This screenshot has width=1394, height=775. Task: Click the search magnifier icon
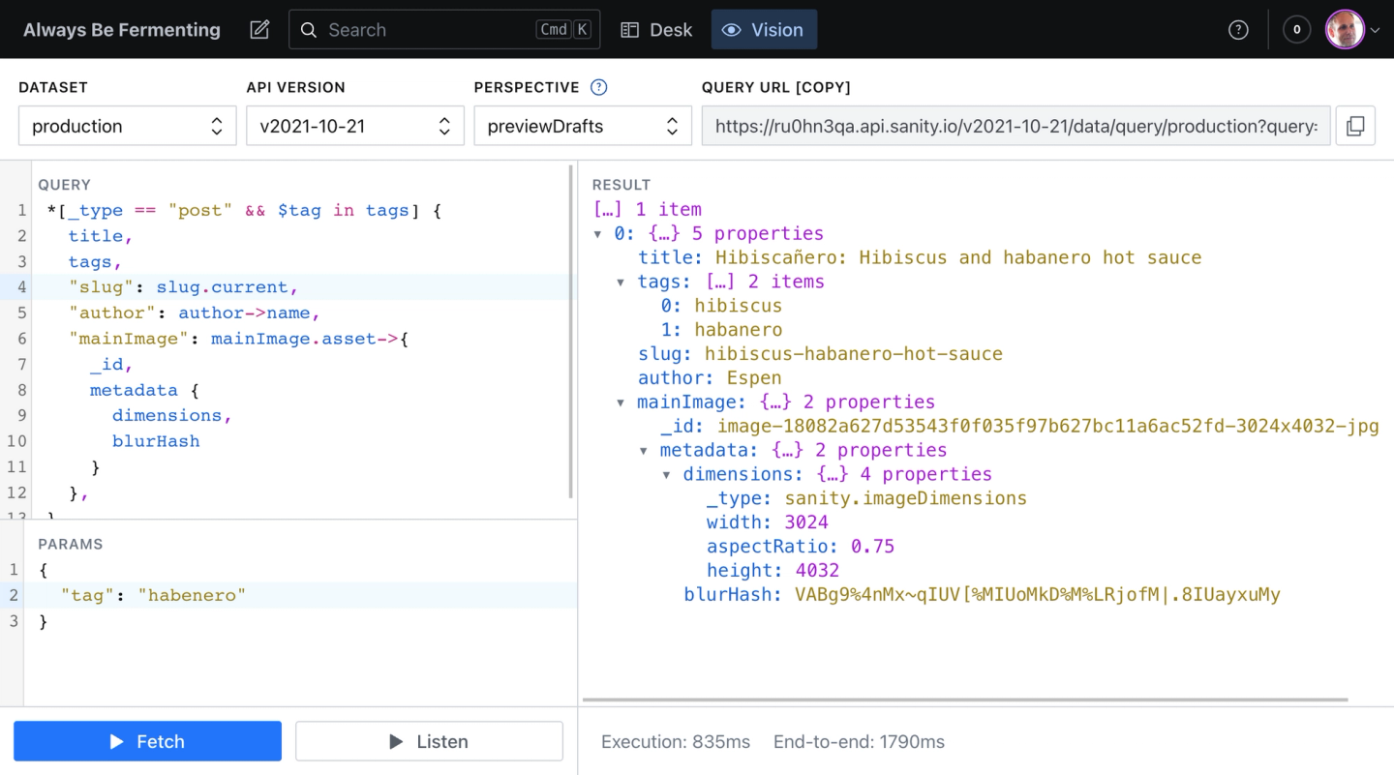[308, 29]
